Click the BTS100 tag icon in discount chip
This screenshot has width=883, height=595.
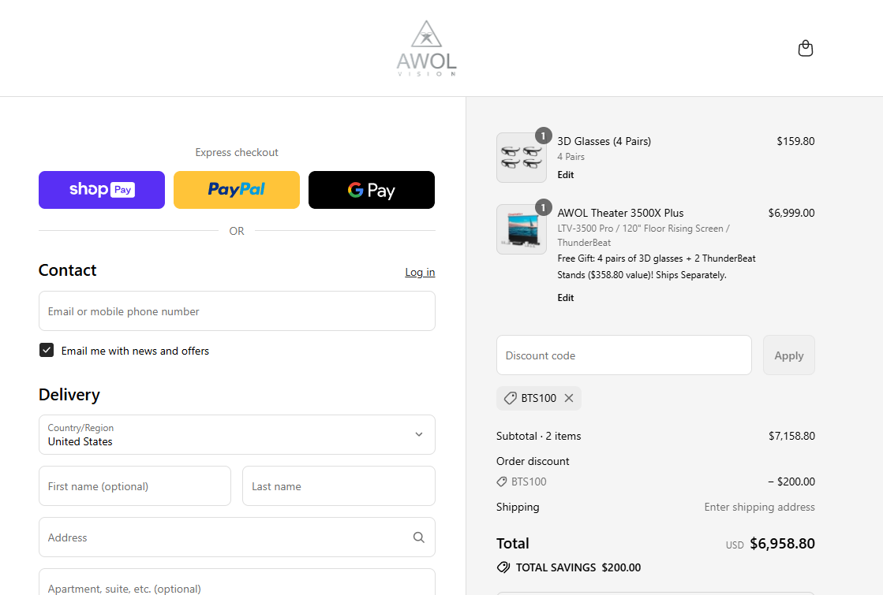pyautogui.click(x=511, y=398)
